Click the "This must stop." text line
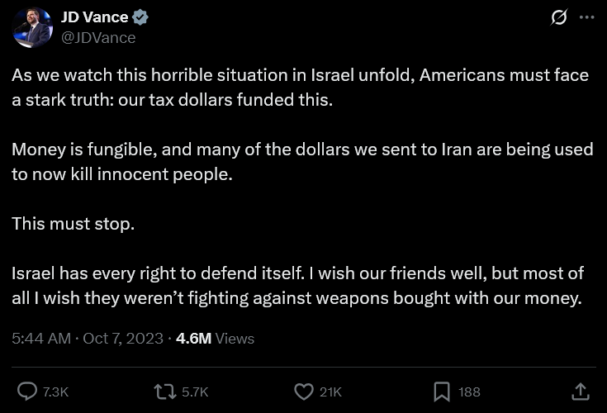This screenshot has height=413, width=607. pyautogui.click(x=73, y=223)
